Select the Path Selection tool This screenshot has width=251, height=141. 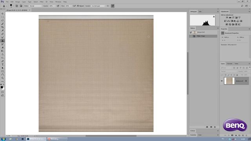point(2,68)
